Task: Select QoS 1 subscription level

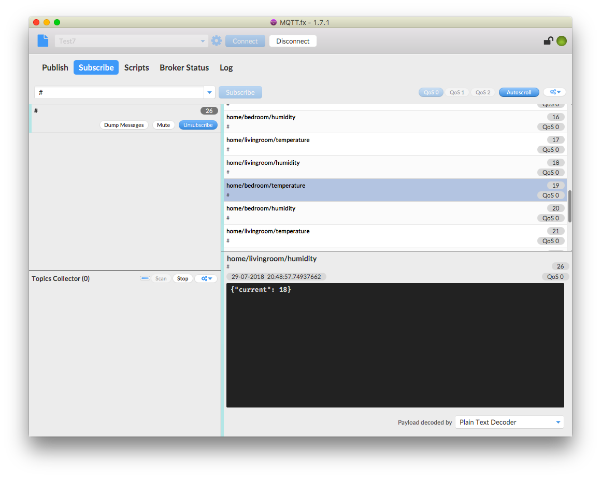Action: tap(457, 92)
